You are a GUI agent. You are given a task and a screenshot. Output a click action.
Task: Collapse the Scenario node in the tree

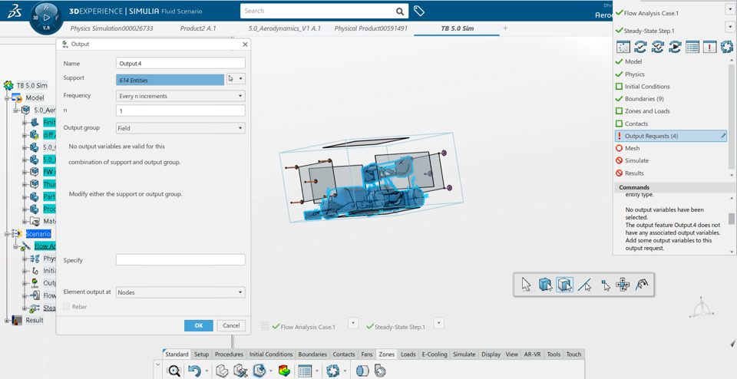7,233
